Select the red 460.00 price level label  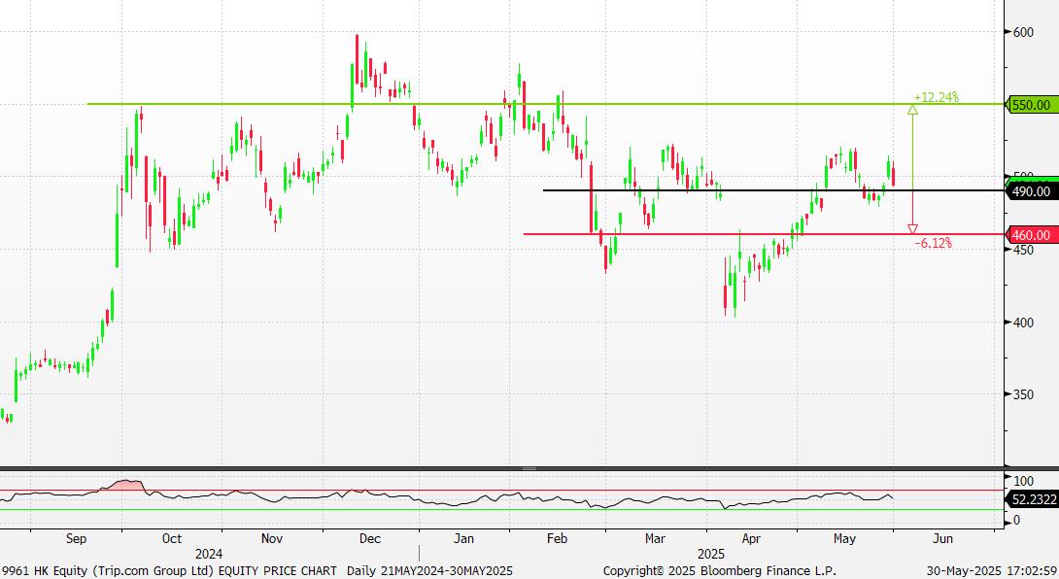[1034, 235]
